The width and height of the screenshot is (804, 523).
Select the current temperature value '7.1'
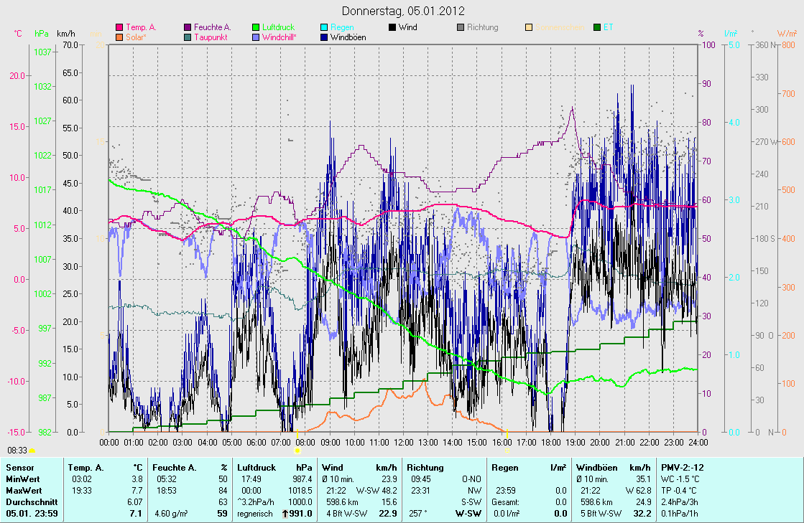tap(136, 514)
